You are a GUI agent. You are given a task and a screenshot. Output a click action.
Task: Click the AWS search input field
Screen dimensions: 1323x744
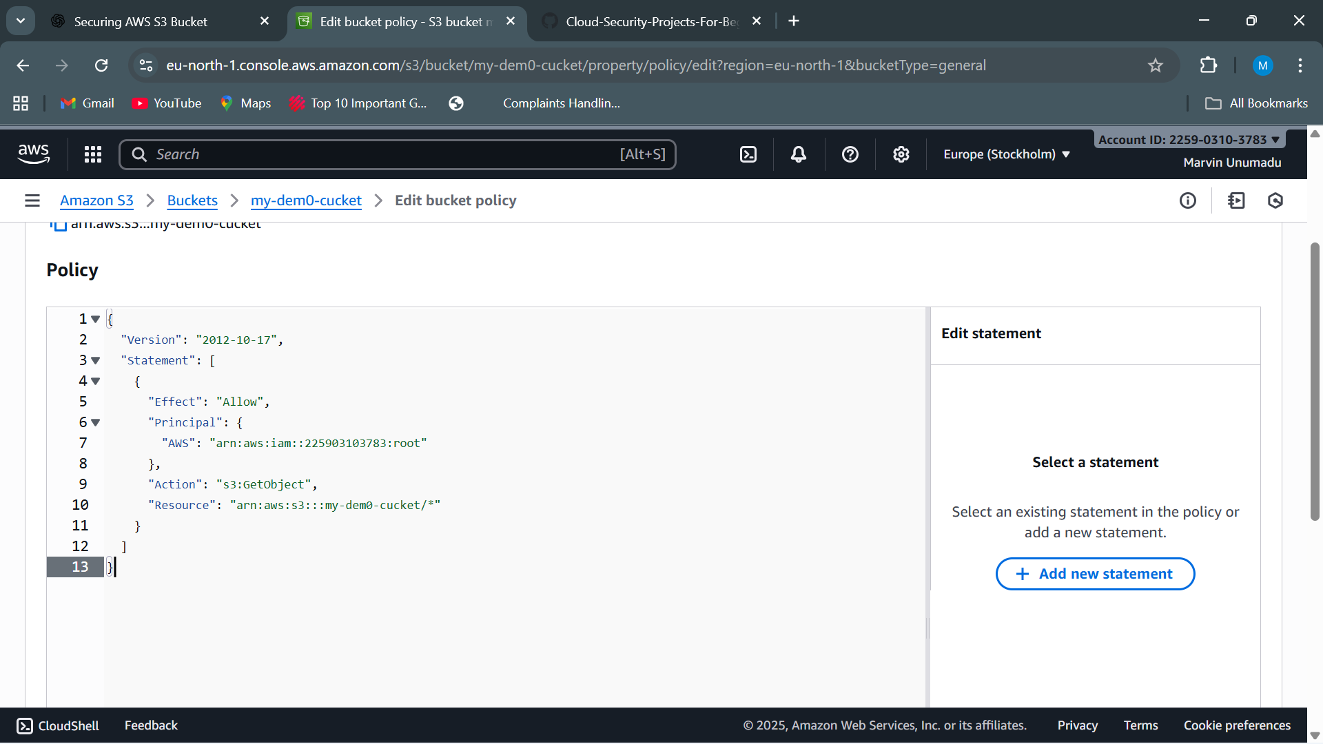coord(386,154)
